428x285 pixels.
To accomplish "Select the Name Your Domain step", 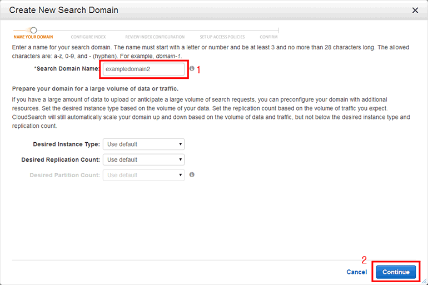I will click(33, 37).
